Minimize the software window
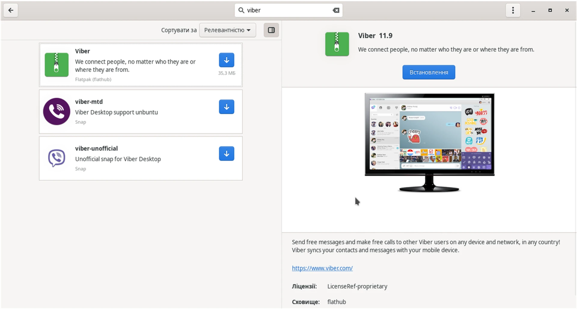This screenshot has height=309, width=577. (533, 11)
